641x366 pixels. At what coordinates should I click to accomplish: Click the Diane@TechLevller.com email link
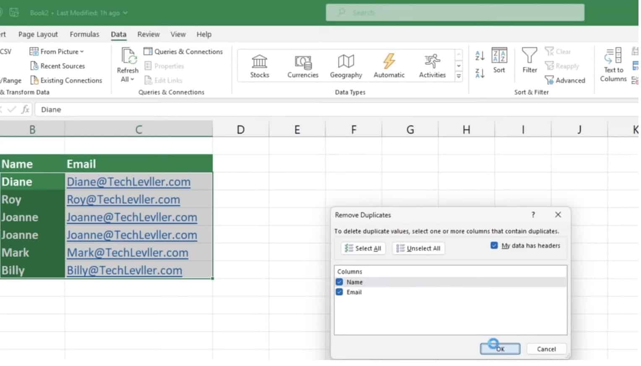[x=128, y=182]
